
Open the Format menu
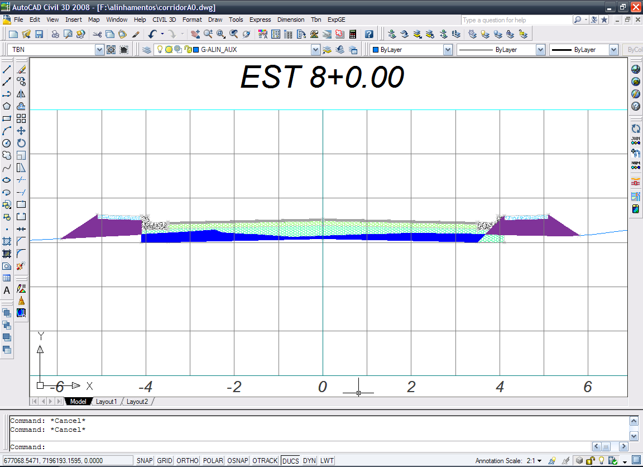point(192,20)
